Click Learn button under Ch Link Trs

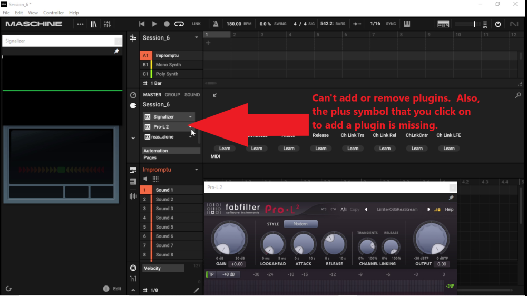pyautogui.click(x=353, y=149)
